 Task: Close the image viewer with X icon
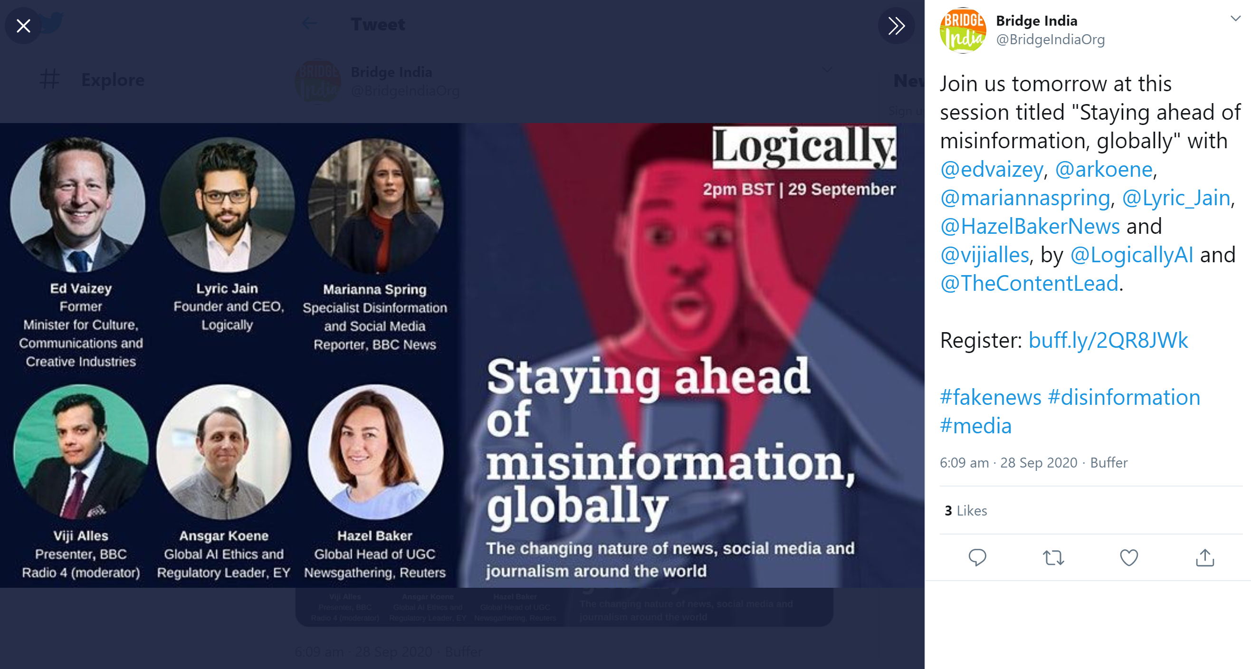(23, 26)
